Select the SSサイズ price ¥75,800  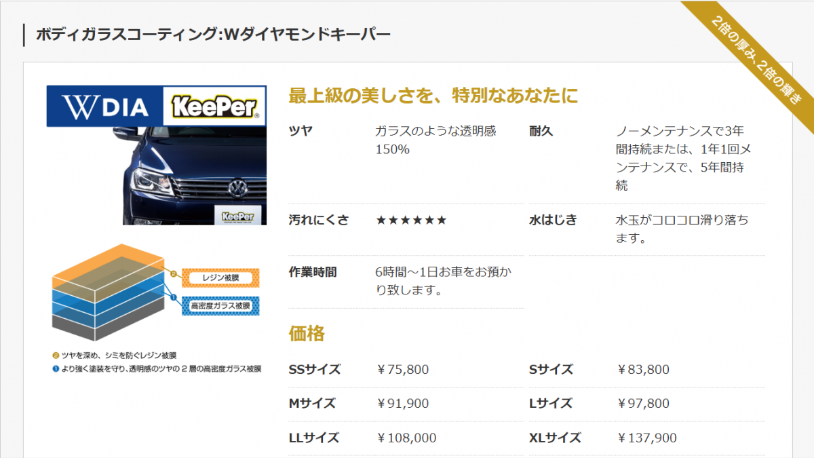click(403, 370)
